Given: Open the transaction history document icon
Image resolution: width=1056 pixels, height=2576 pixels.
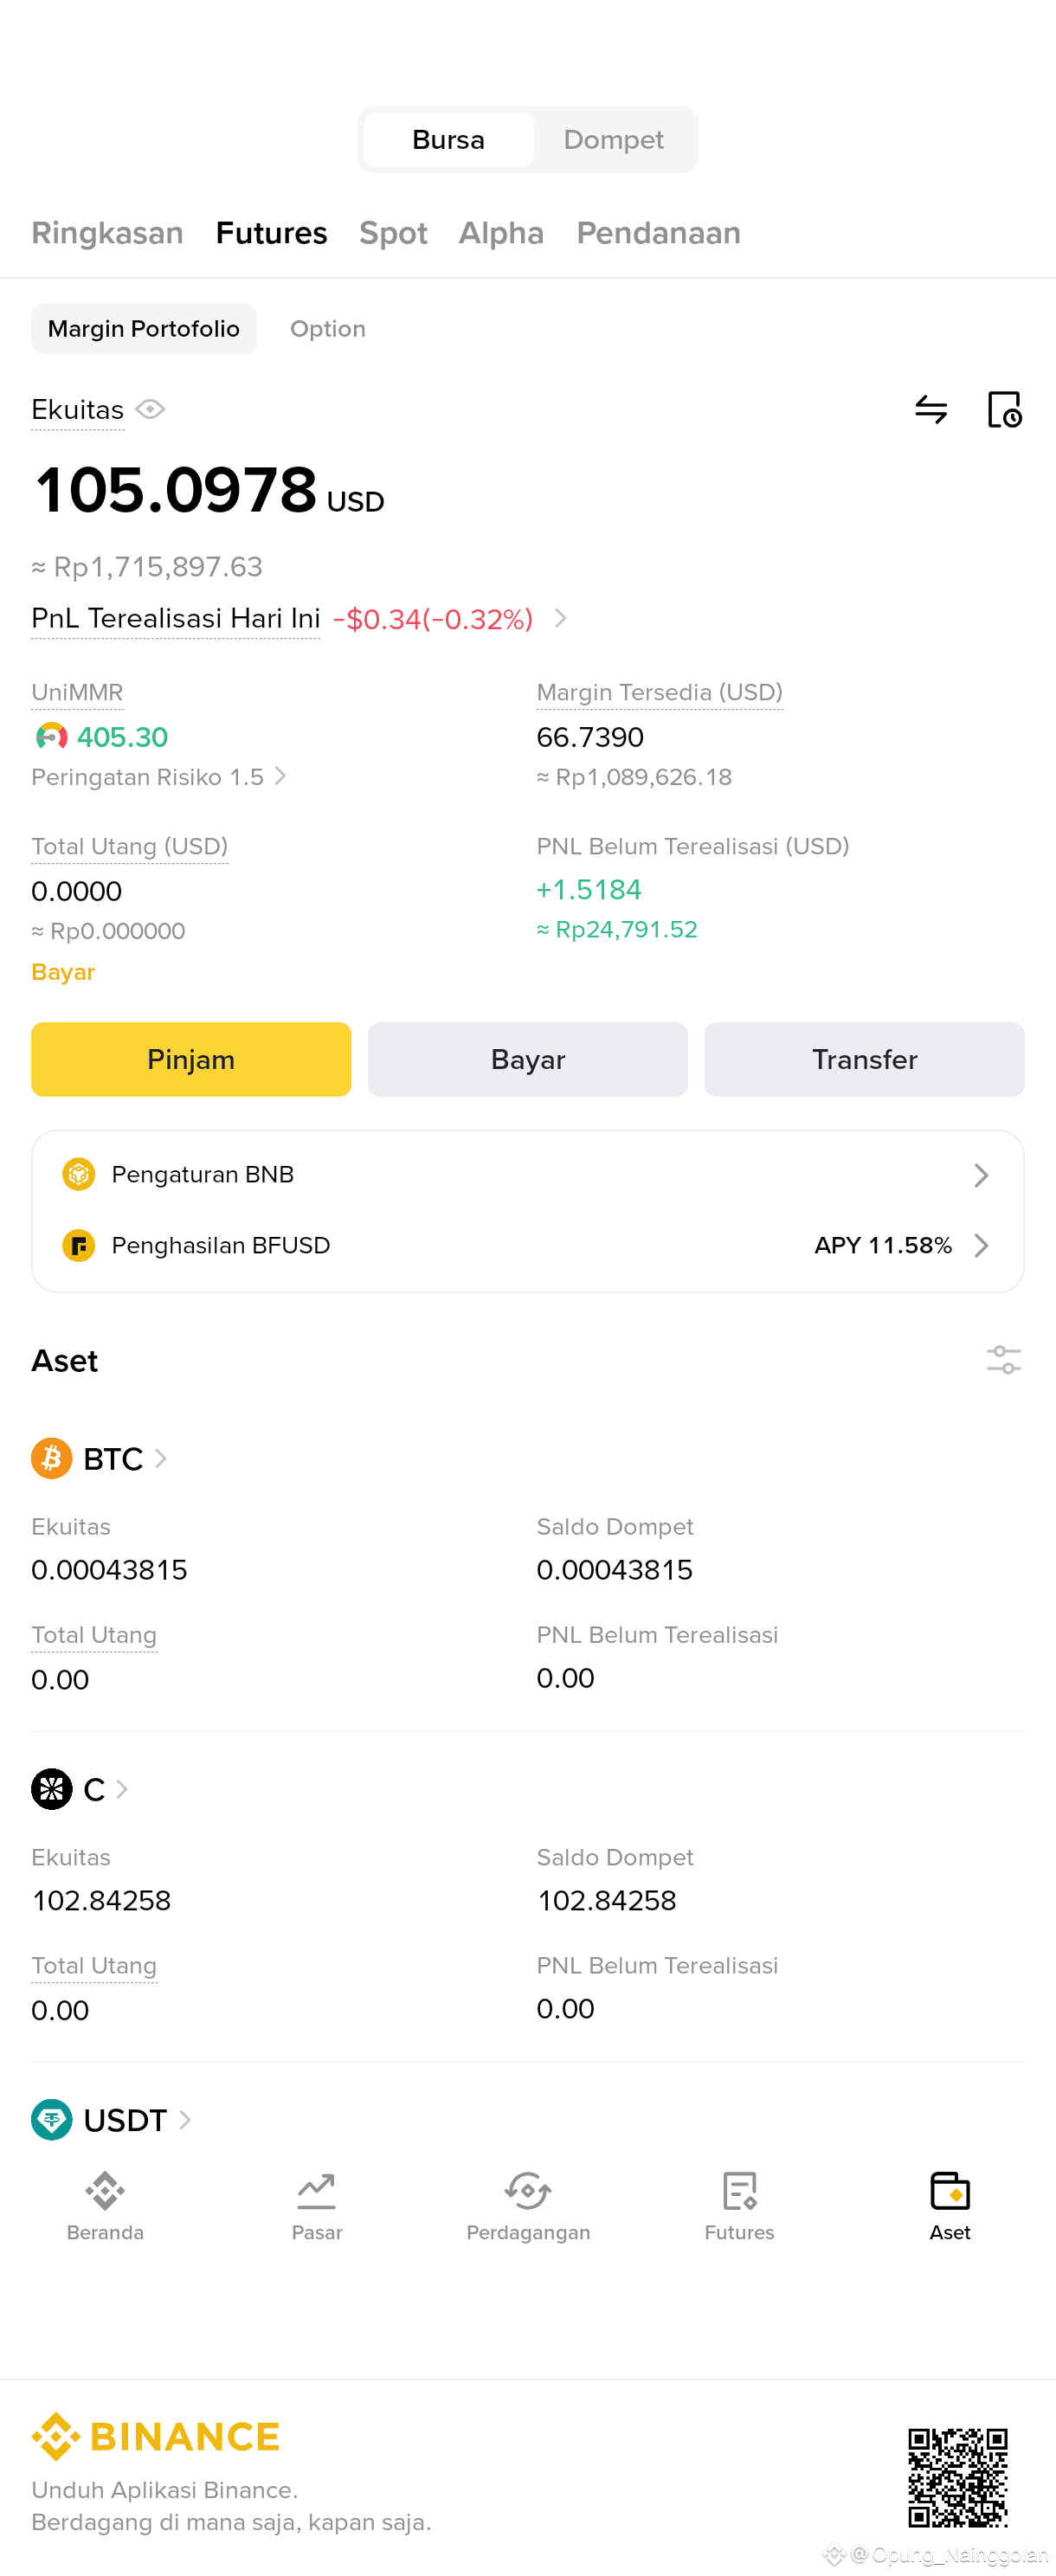Looking at the screenshot, I should [x=1004, y=409].
